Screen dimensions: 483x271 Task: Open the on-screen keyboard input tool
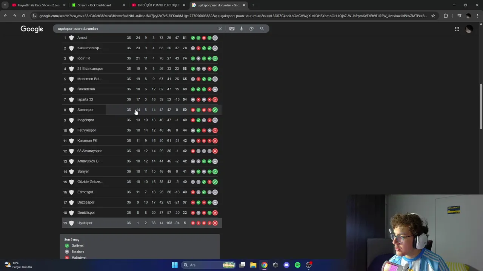pyautogui.click(x=232, y=29)
